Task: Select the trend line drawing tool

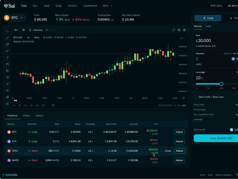Action: 7,38
